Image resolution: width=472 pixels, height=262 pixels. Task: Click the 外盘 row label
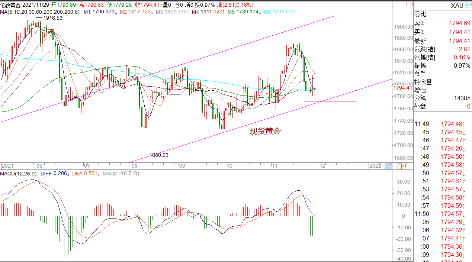tap(420, 107)
